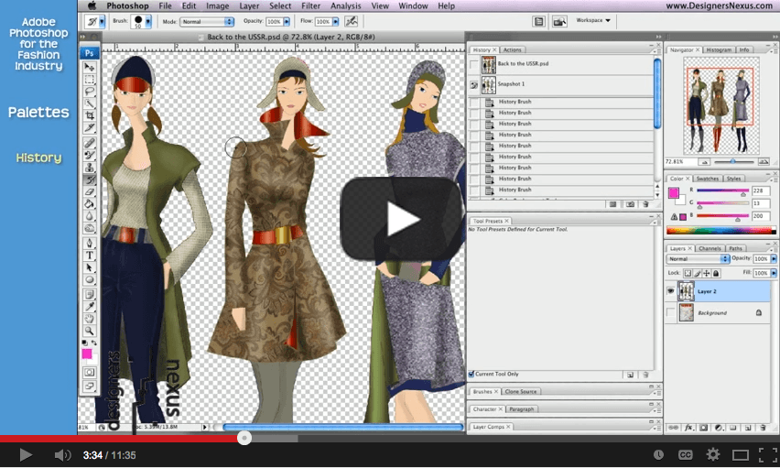The image size is (780, 468).
Task: Toggle closed captions CC button
Action: point(685,454)
